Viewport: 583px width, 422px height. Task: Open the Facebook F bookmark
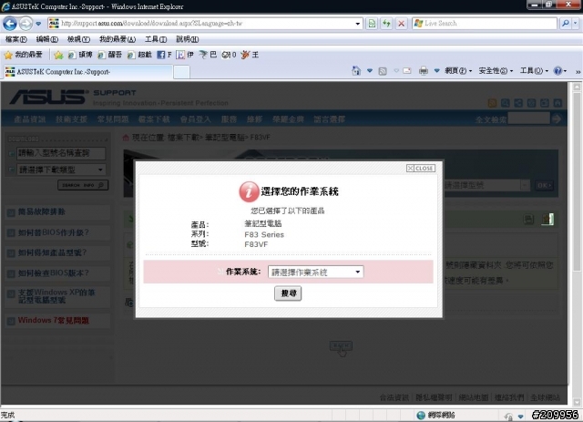[164, 55]
